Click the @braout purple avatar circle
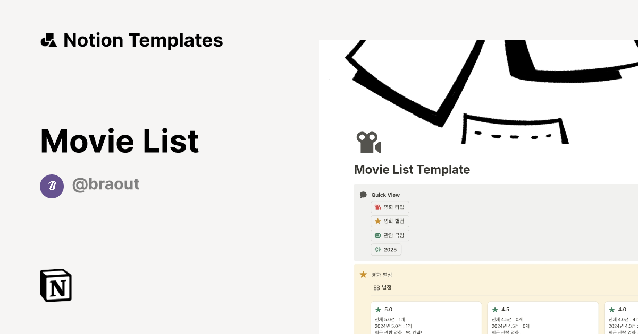 click(x=52, y=186)
